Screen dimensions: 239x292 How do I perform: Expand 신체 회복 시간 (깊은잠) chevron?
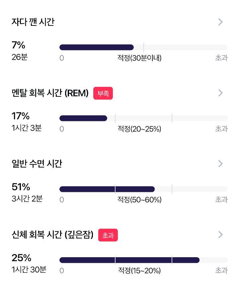click(x=220, y=234)
